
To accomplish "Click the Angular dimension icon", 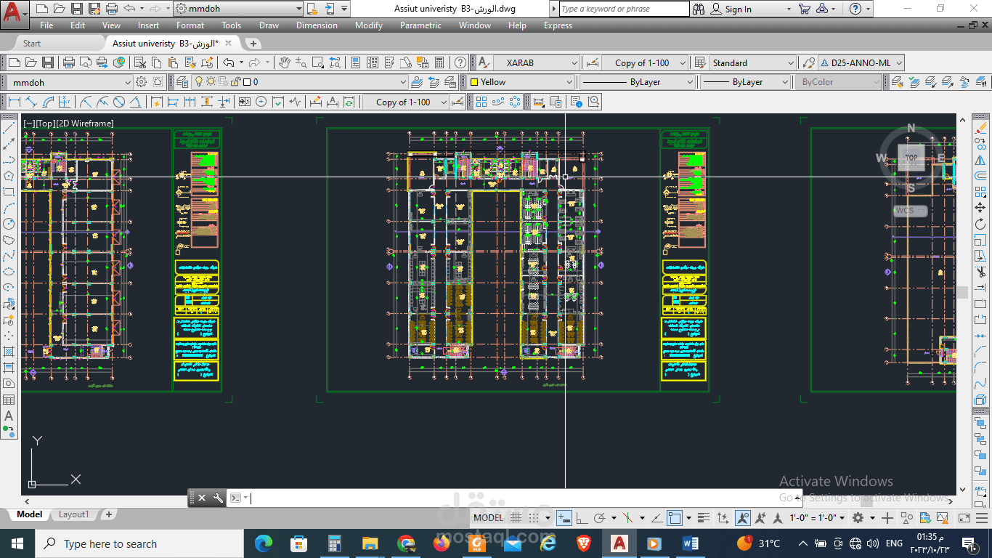I will point(136,102).
